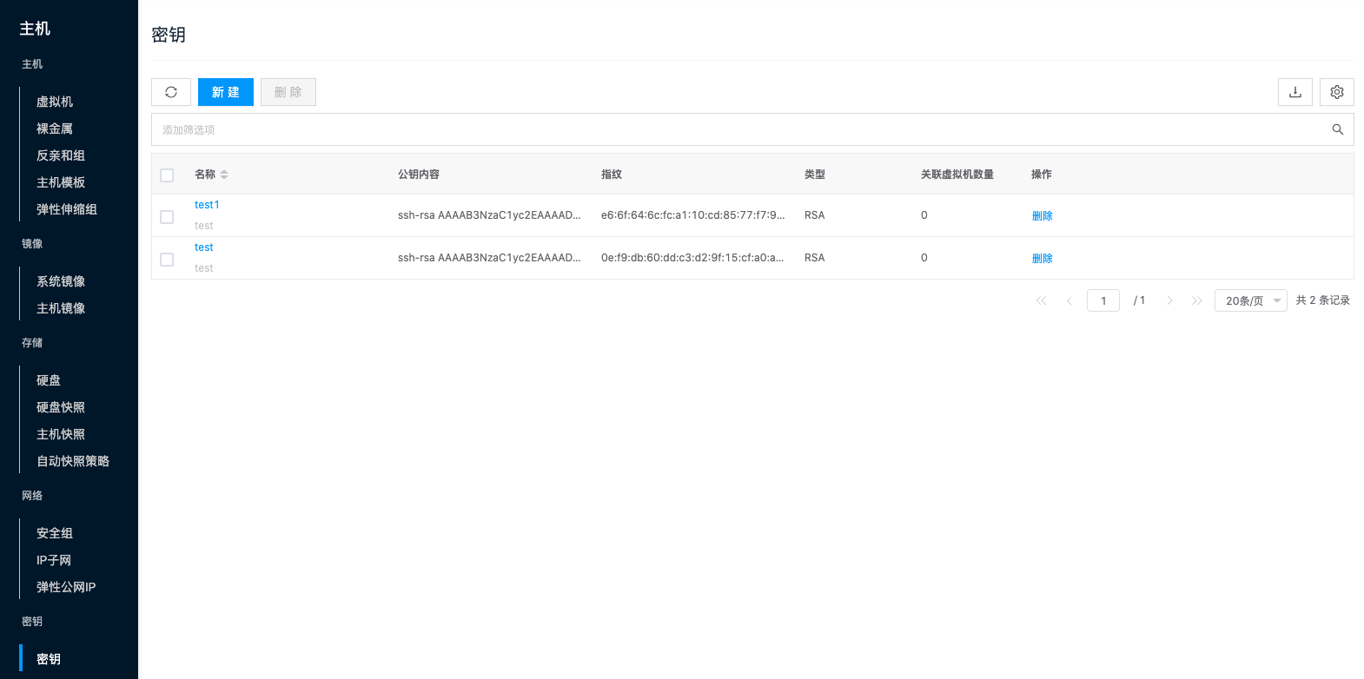Click the 新建 button
Viewport: 1364px width, 679px height.
226,92
